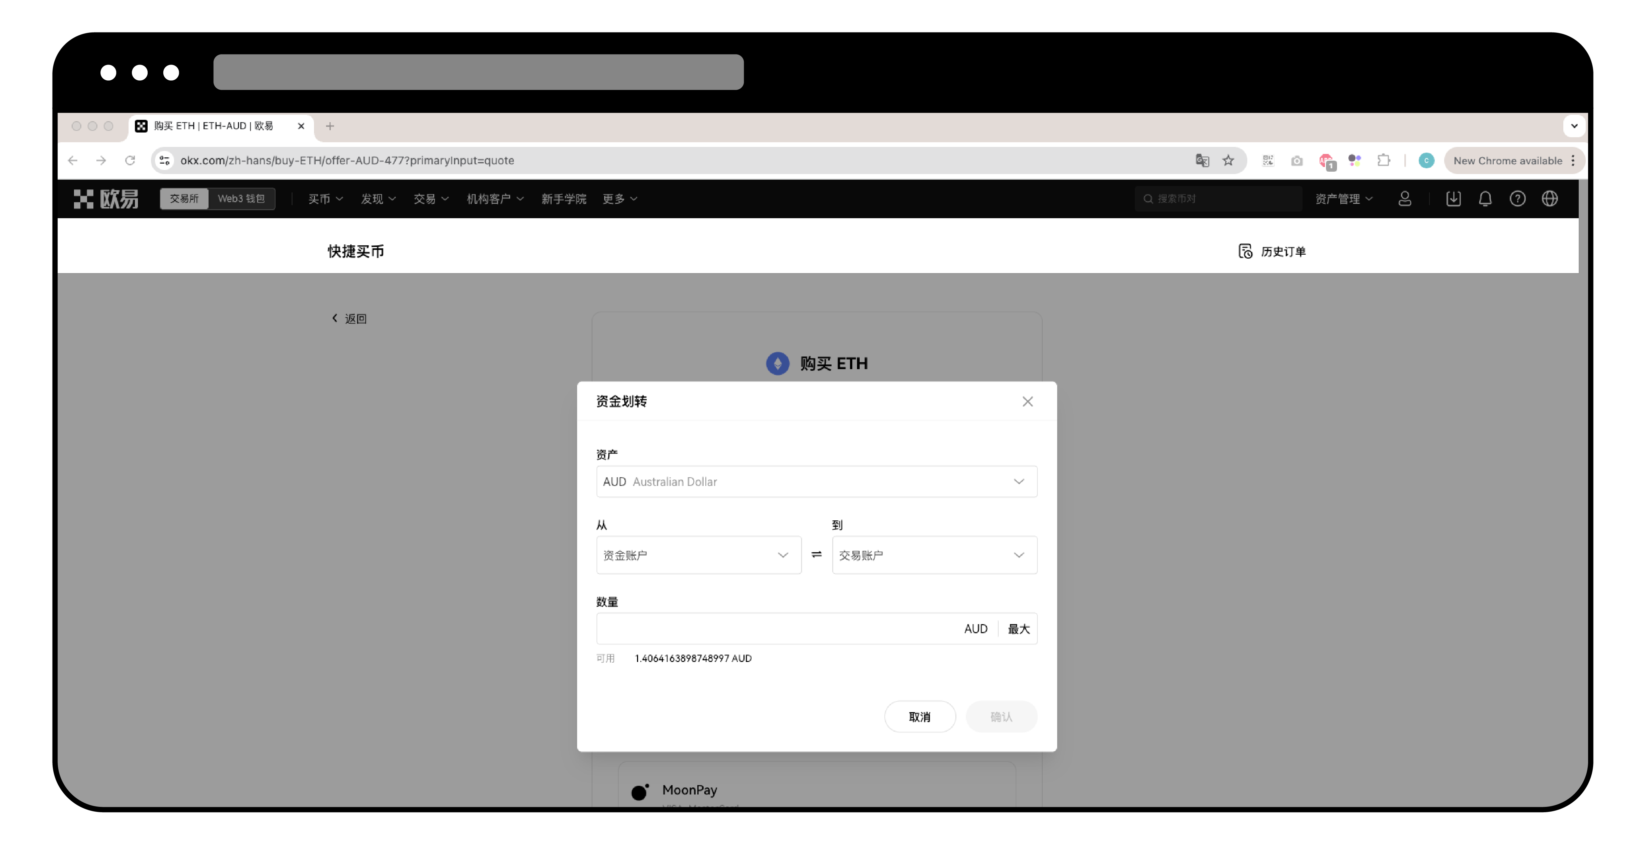Click the swap accounts arrows icon
Screen dimensions: 1646x842
pos(816,555)
